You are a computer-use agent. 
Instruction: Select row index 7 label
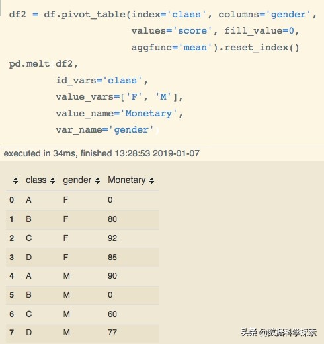pyautogui.click(x=12, y=333)
